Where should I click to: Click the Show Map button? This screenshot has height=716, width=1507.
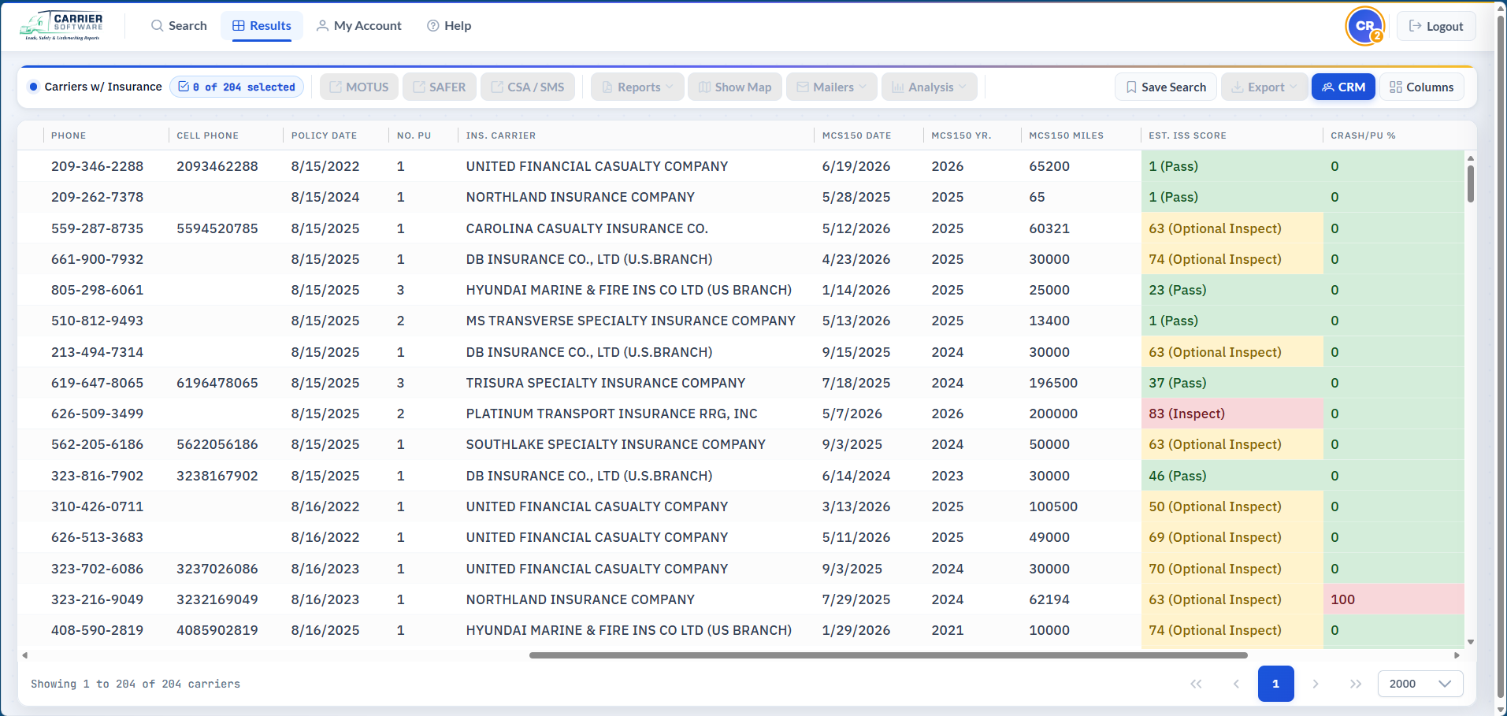(735, 87)
